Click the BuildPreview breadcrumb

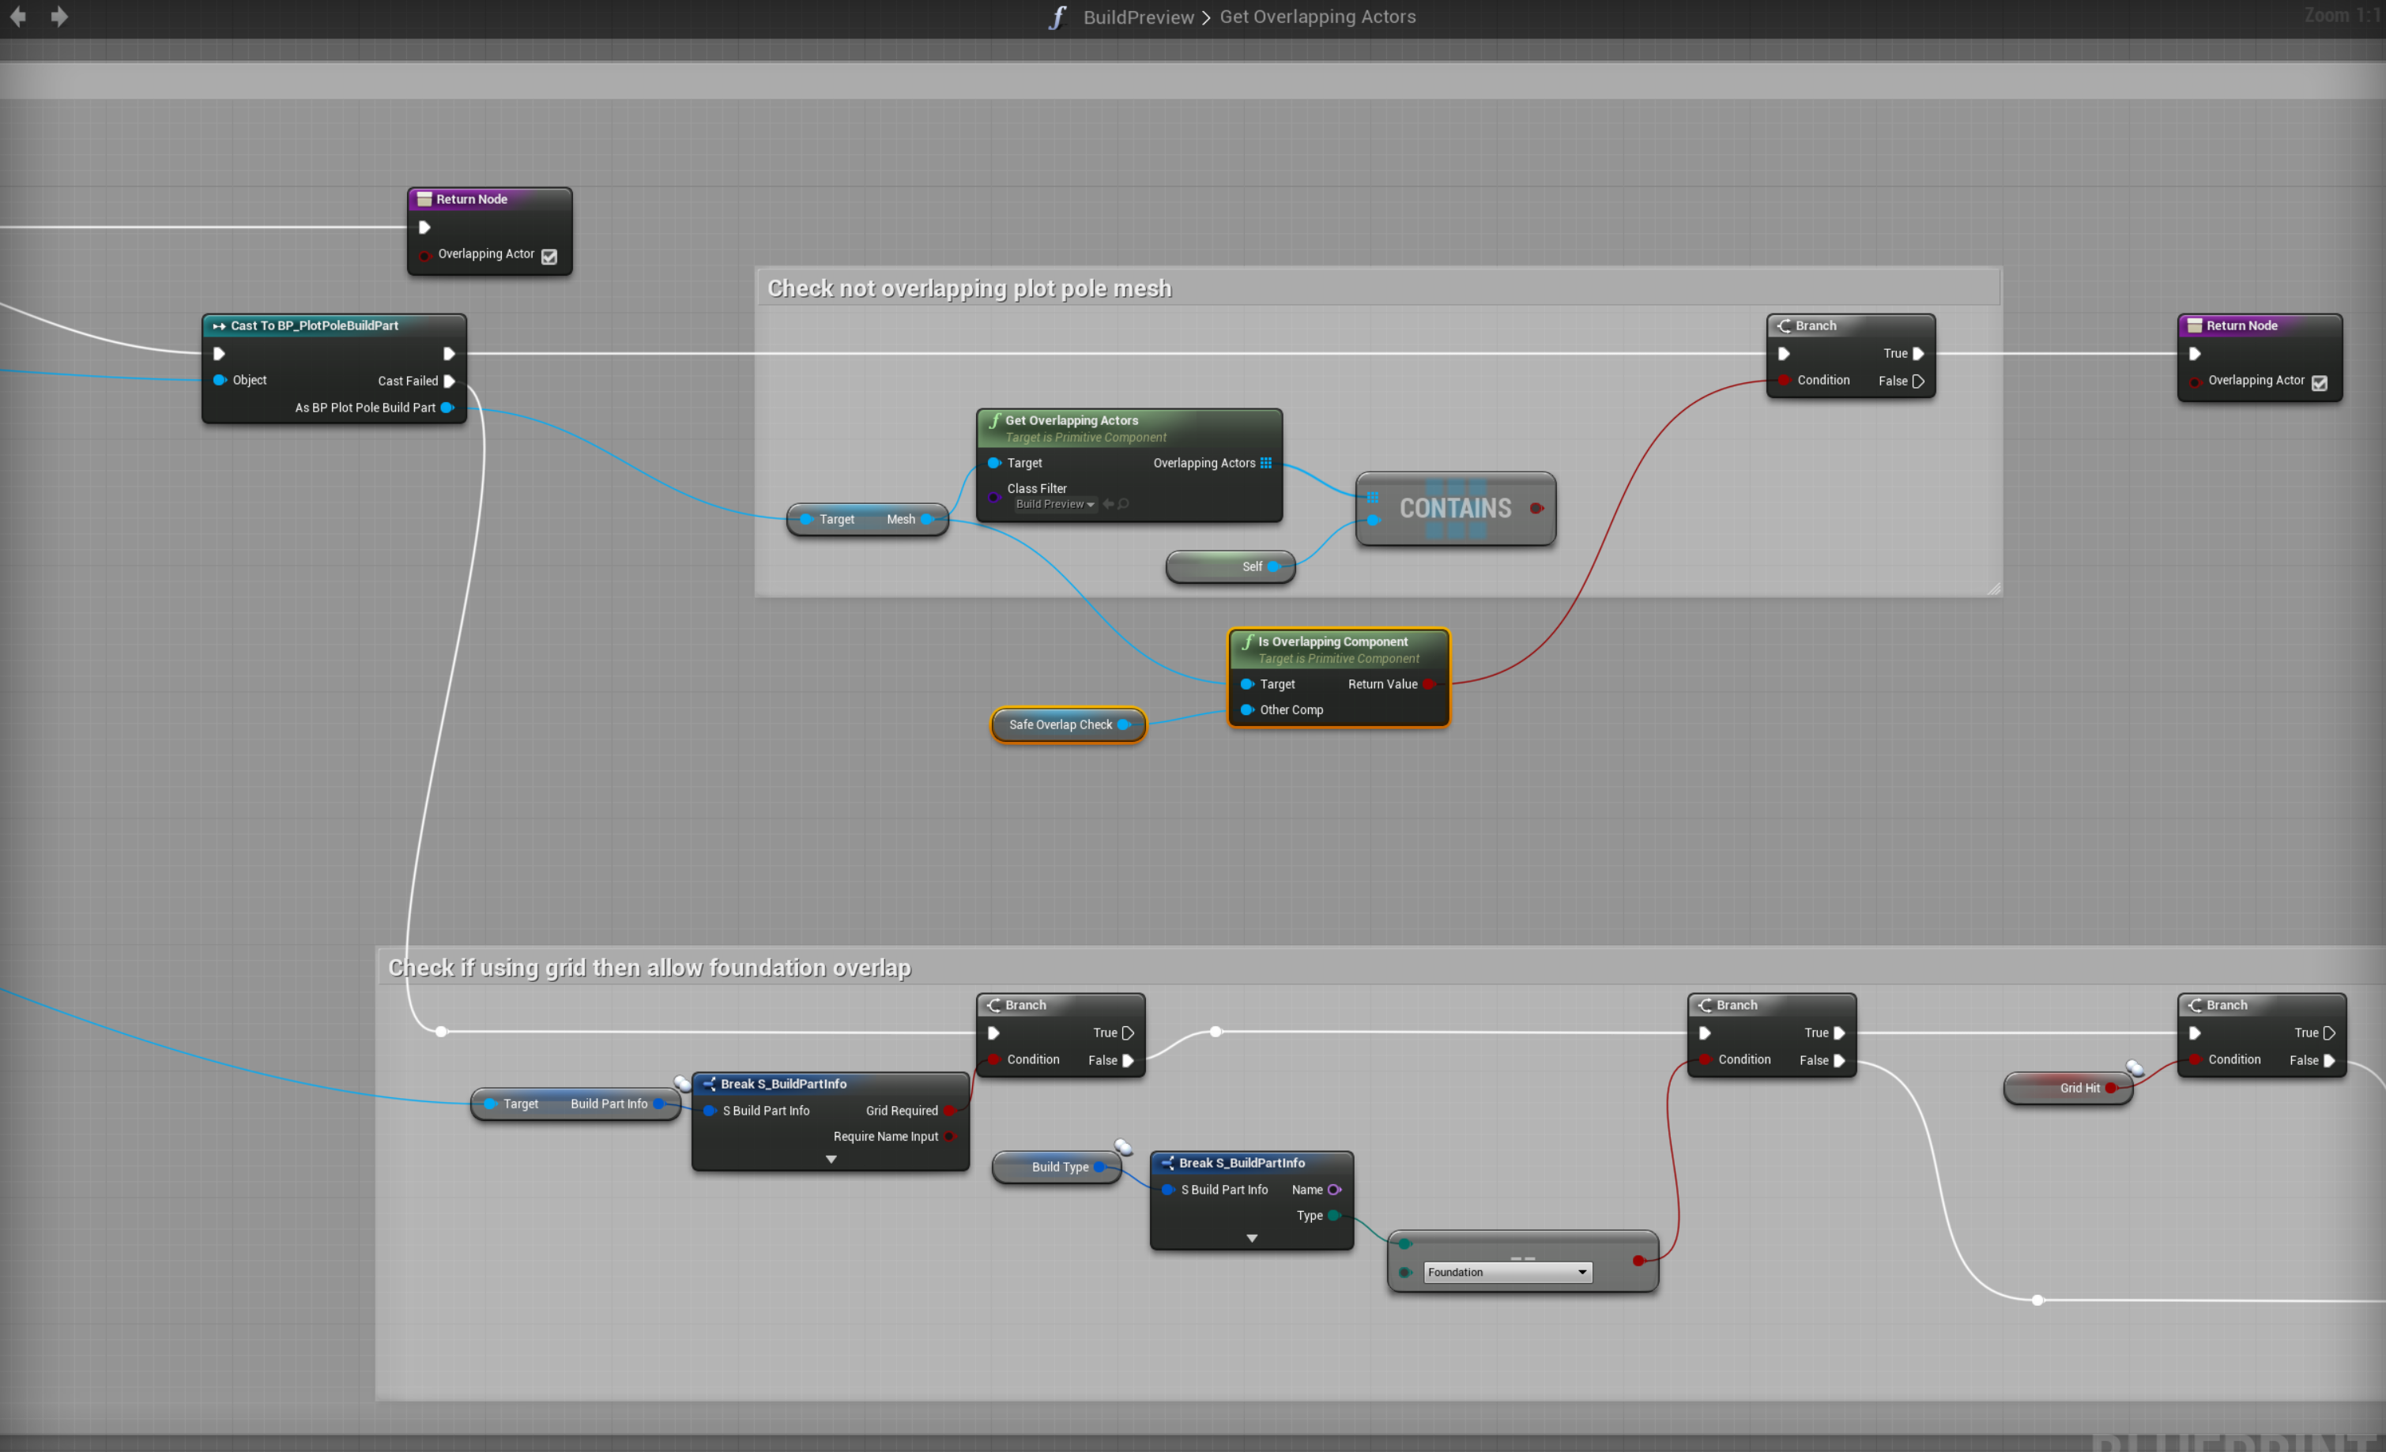(1138, 17)
